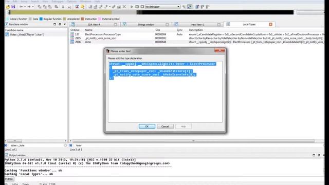
Task: Select the Local Types tab
Action: [249, 24]
